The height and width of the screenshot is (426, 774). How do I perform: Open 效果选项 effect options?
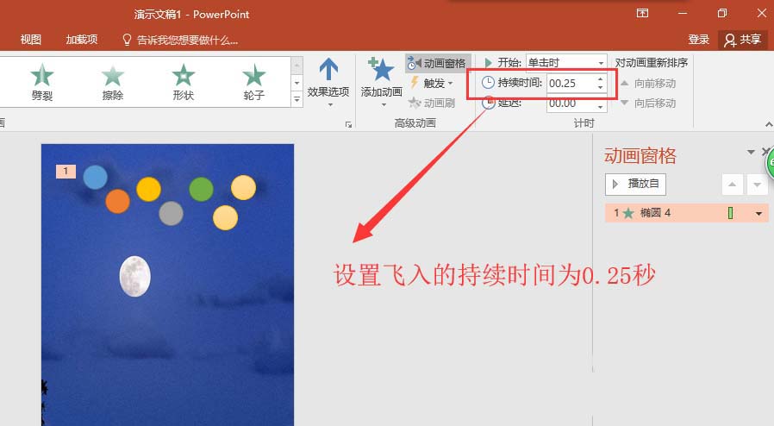tap(328, 82)
